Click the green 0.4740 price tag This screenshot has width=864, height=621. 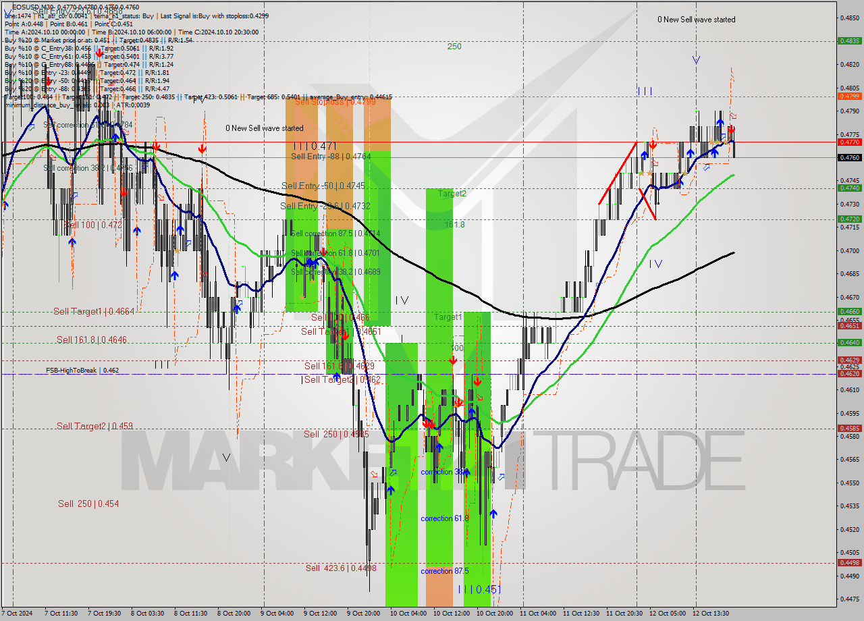[848, 188]
